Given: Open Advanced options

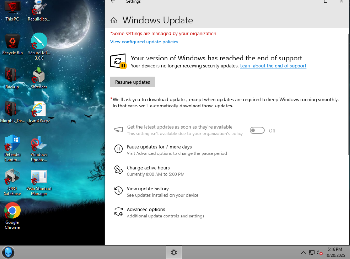Looking at the screenshot, I should (x=146, y=209).
